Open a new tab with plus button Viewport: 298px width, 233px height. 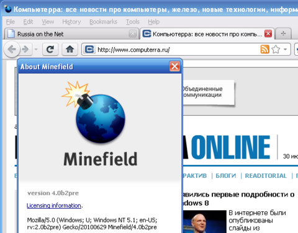click(x=283, y=33)
